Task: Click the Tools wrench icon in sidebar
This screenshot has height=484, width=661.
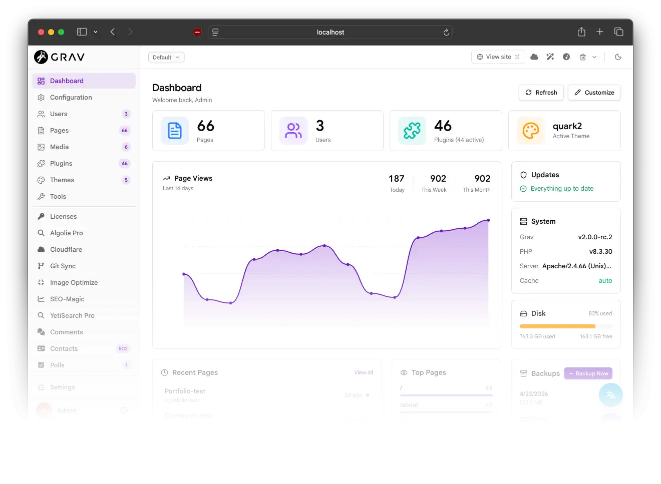Action: click(41, 197)
